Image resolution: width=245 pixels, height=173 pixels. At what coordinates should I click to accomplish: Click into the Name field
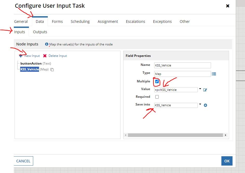183,65
